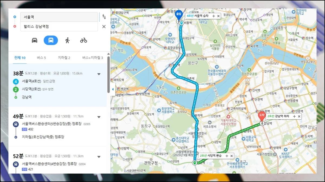The image size is (325, 182).
Task: Click the bus icon in the 52분 route
Action: click(16, 164)
